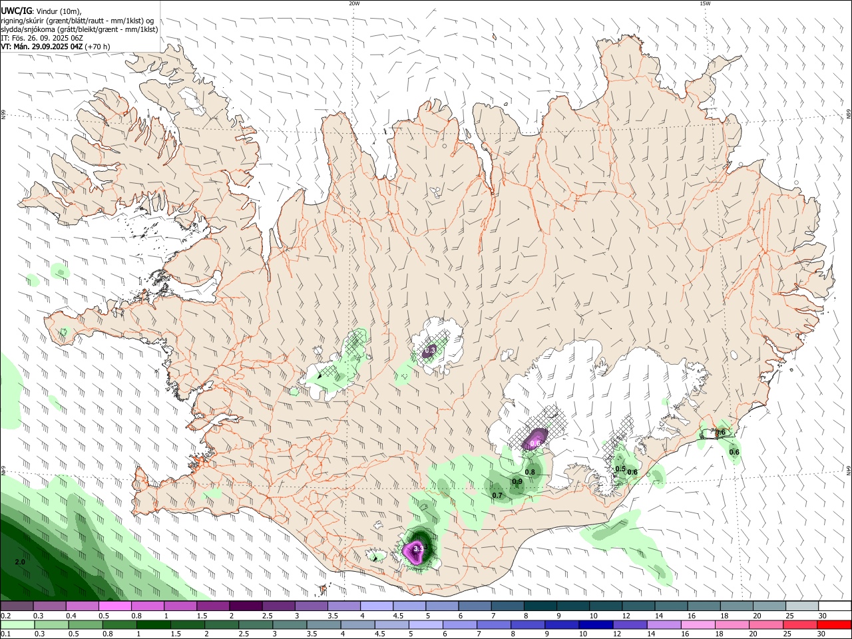
Task: Click the 'slydda/snjókoma' legend description line
Action: pyautogui.click(x=79, y=29)
